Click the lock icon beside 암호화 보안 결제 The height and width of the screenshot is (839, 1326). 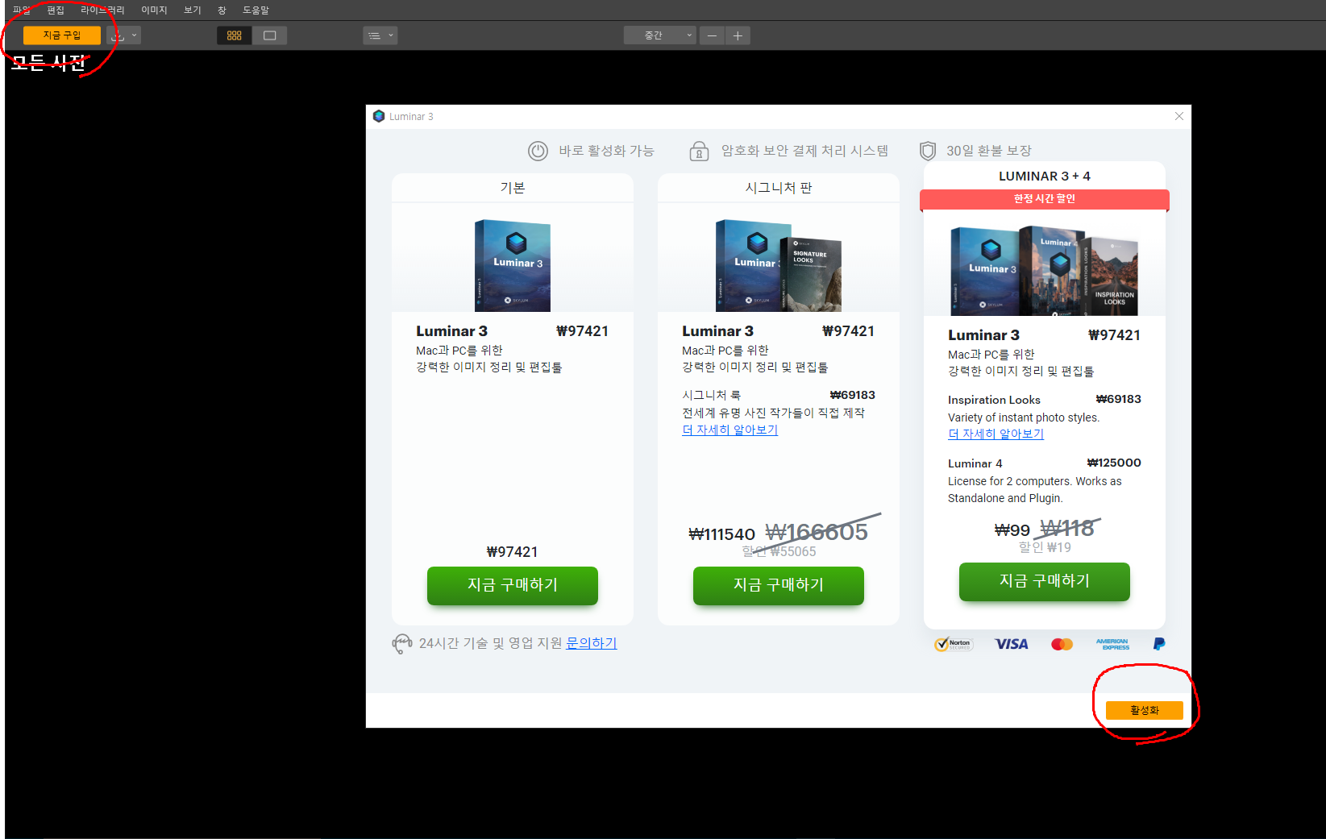click(699, 151)
